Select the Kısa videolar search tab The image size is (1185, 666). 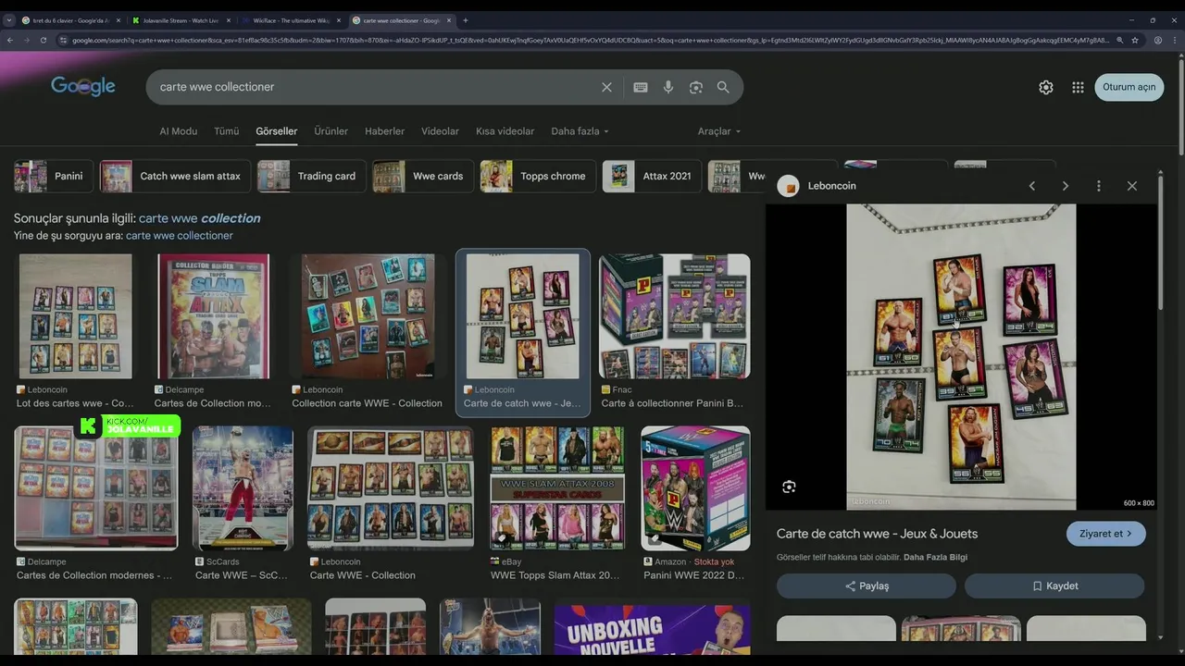tap(505, 131)
